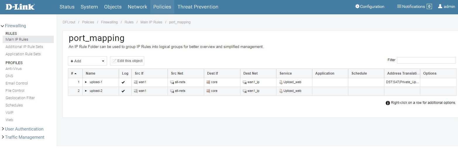Screen dimensions: 458x158
Task: Click the Edit this object button
Action: point(127,61)
